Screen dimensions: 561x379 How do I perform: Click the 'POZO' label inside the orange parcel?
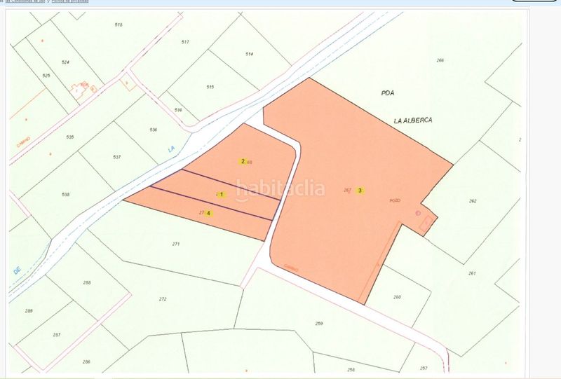395,200
